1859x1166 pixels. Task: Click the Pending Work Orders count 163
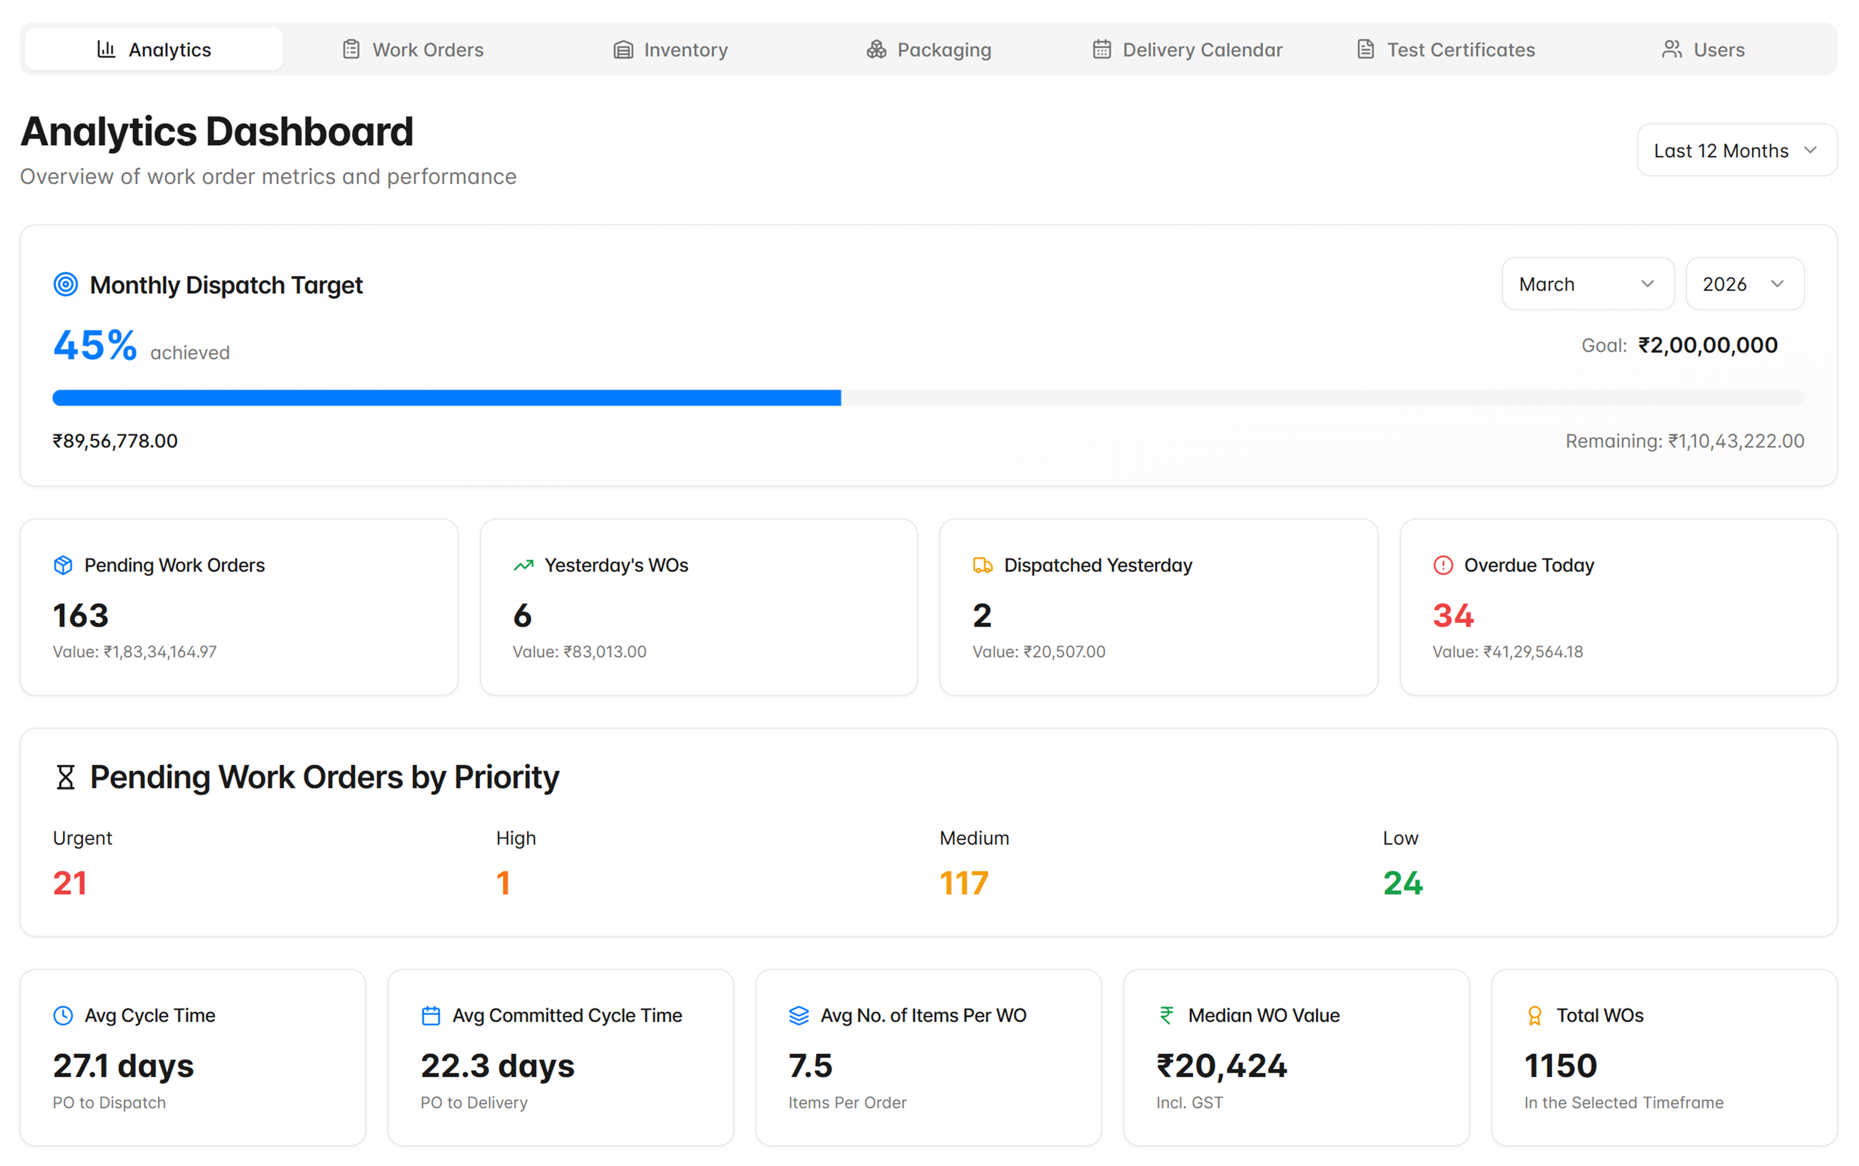pyautogui.click(x=80, y=615)
